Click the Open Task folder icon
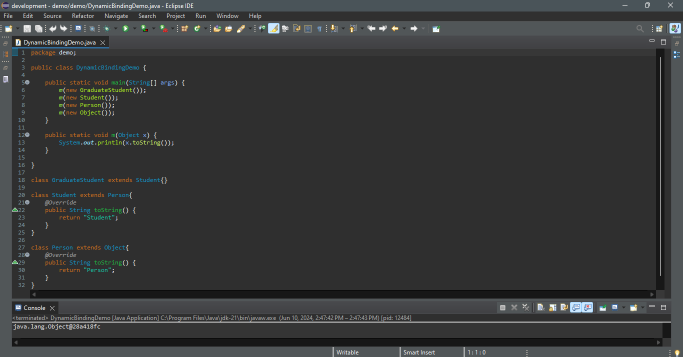 (x=228, y=29)
